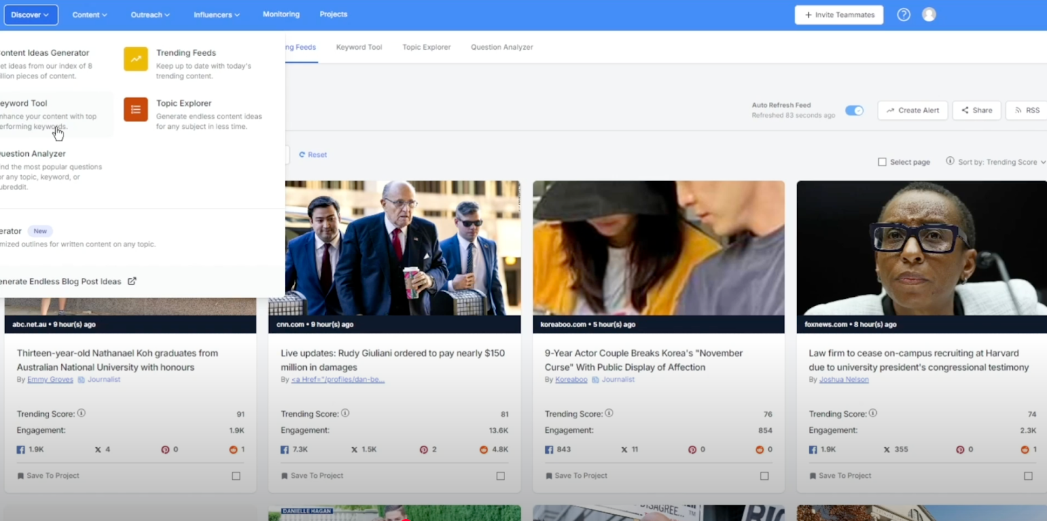Open Sort by Trending Score dropdown

tap(1001, 162)
